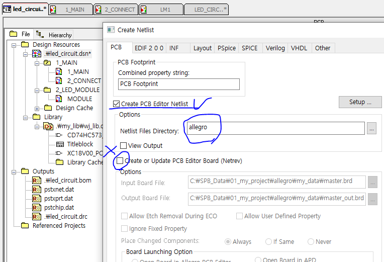Click the Combined property string field
Screen dimensions: 384x262
179,84
